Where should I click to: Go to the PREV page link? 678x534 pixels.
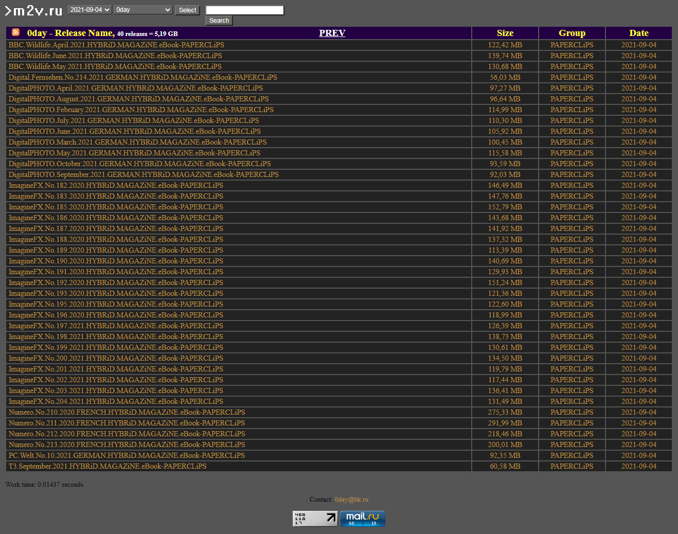(332, 33)
